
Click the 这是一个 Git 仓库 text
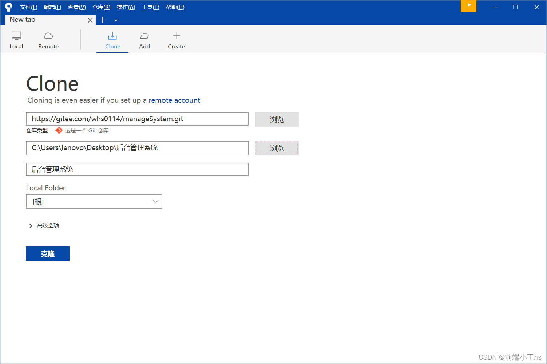click(x=87, y=130)
